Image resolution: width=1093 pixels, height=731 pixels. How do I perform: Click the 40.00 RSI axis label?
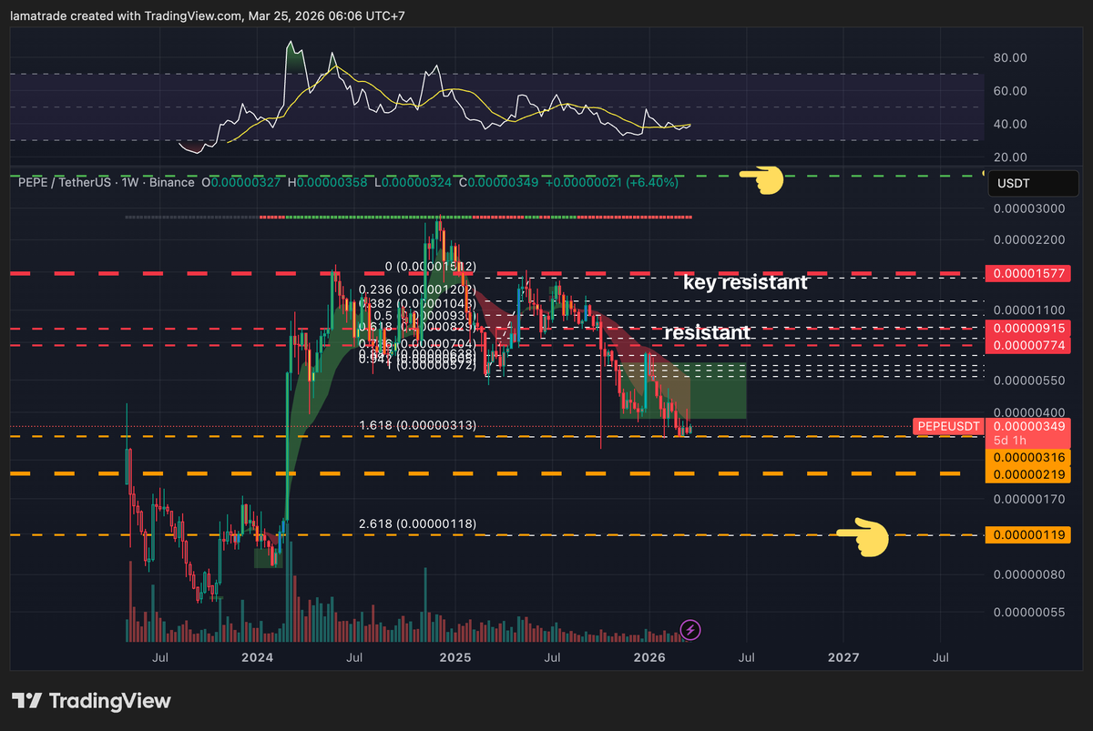click(1011, 124)
